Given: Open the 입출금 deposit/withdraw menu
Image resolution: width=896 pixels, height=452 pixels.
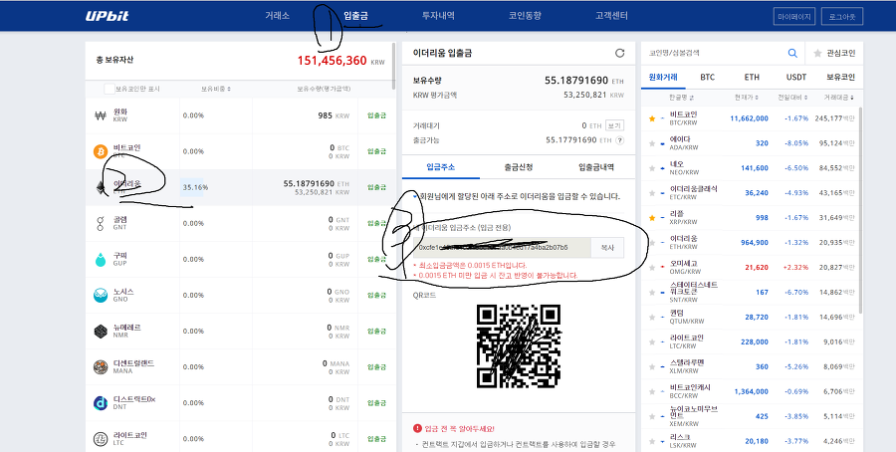Looking at the screenshot, I should [x=356, y=16].
